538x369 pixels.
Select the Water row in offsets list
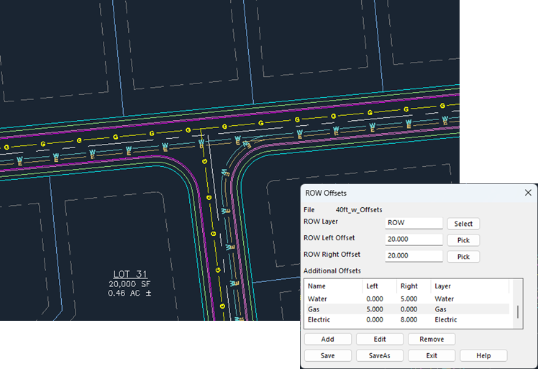(408, 299)
